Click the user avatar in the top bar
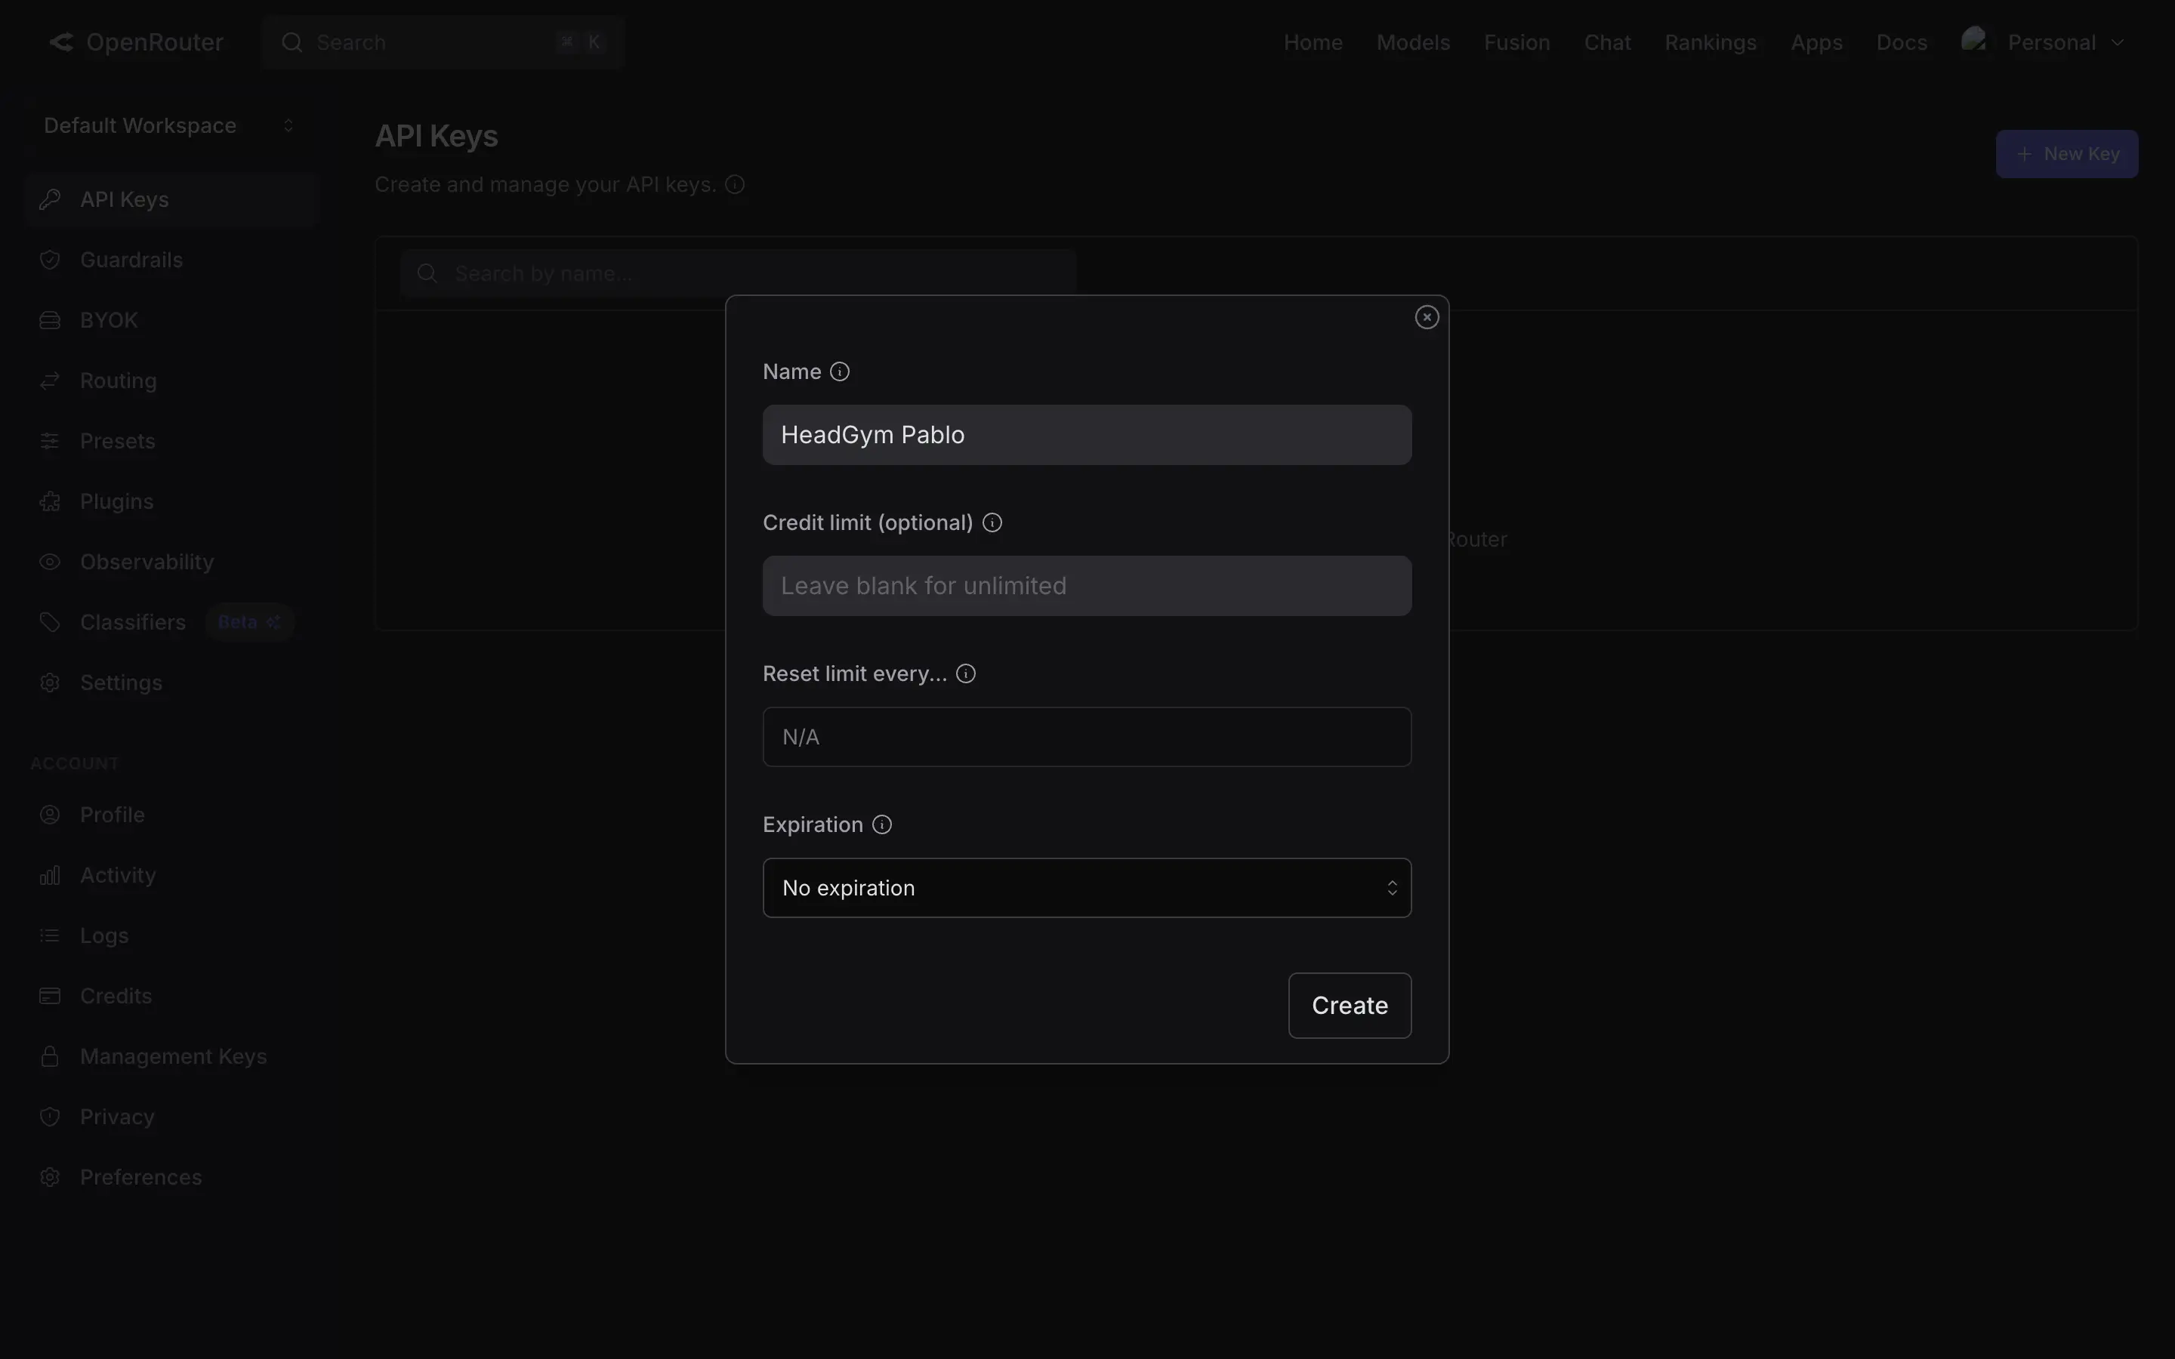Viewport: 2175px width, 1359px height. [1973, 39]
